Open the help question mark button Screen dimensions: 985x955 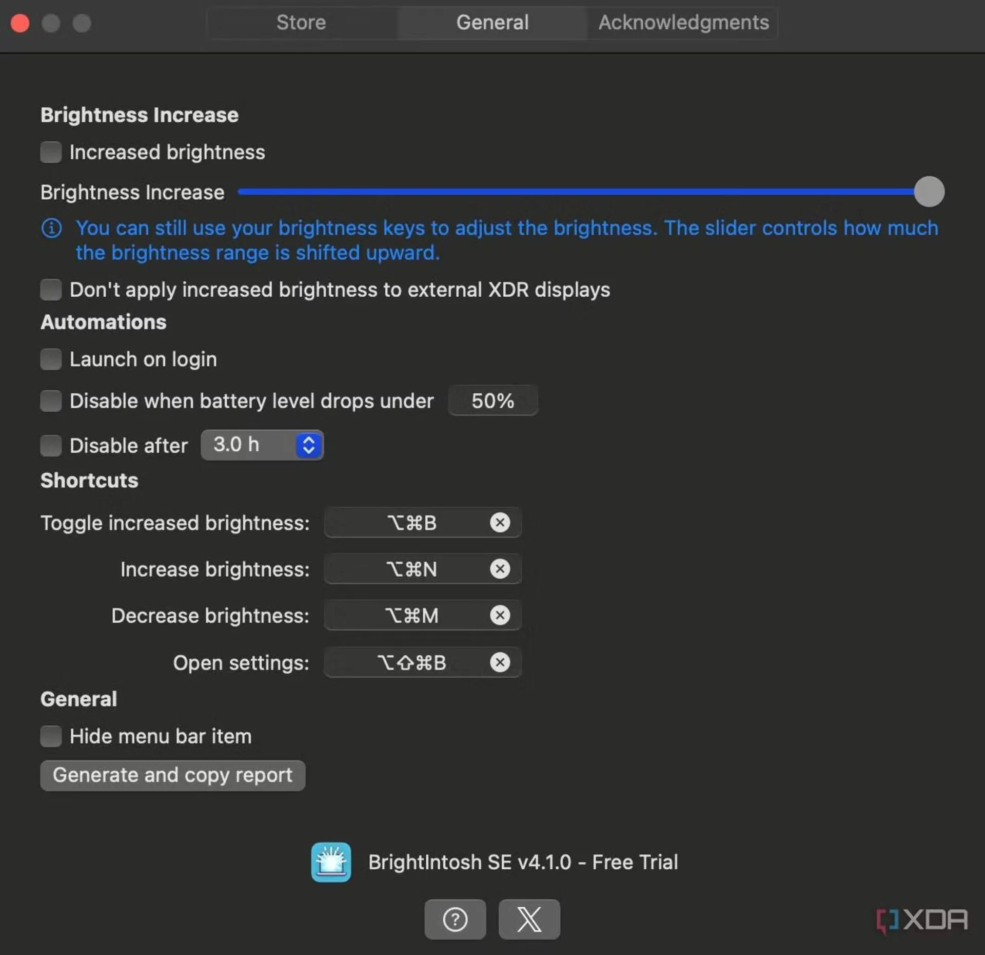tap(455, 919)
